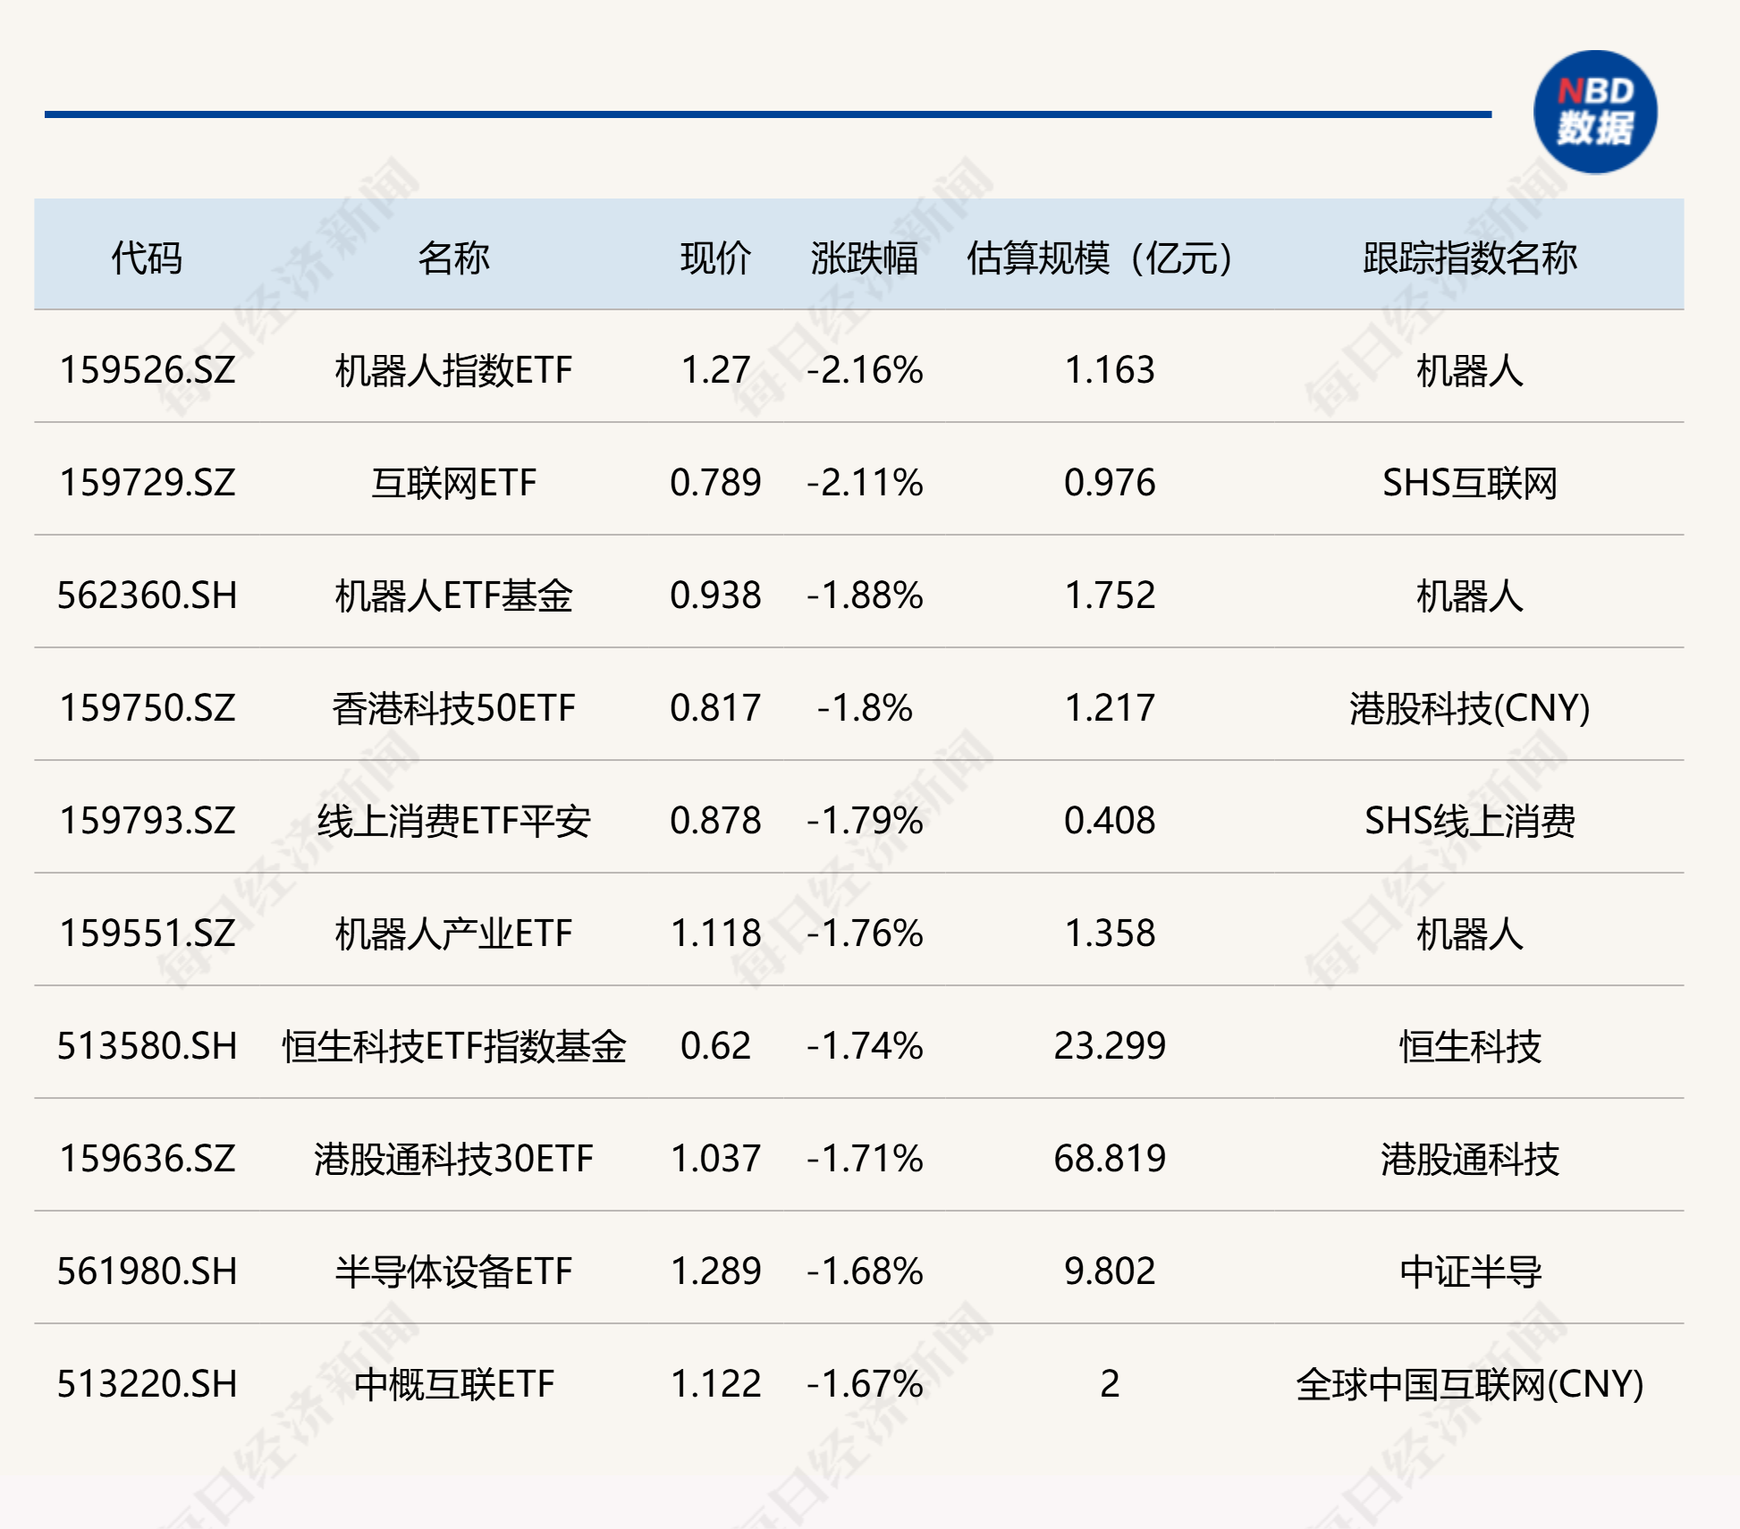Viewport: 1740px width, 1529px height.
Task: Click the 名称 column header
Action: pos(453,258)
